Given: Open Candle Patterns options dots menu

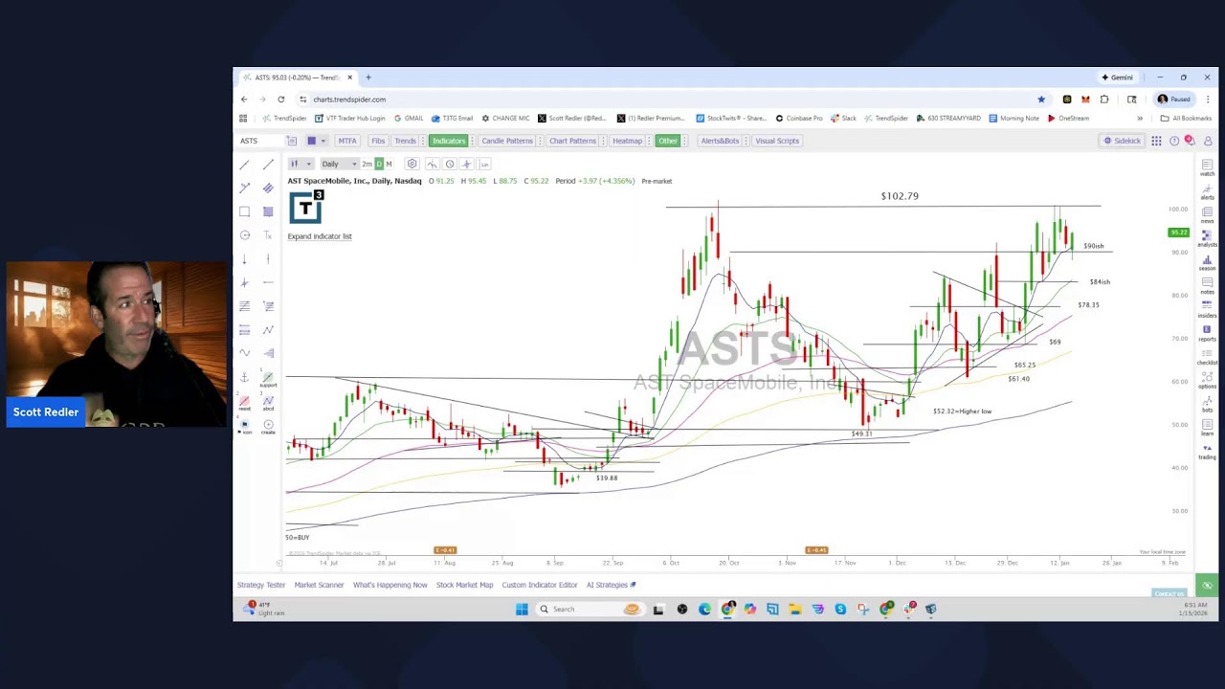Looking at the screenshot, I should click(x=539, y=141).
